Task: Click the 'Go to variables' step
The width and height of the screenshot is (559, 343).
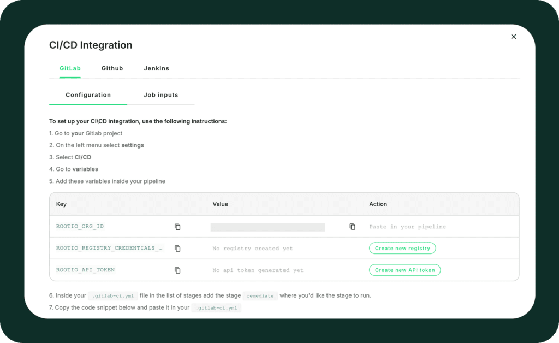Action: click(74, 169)
